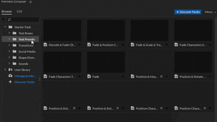The height and width of the screenshot is (122, 217).
Task: Collapse the Starter Pack folder
Action: coord(5,27)
